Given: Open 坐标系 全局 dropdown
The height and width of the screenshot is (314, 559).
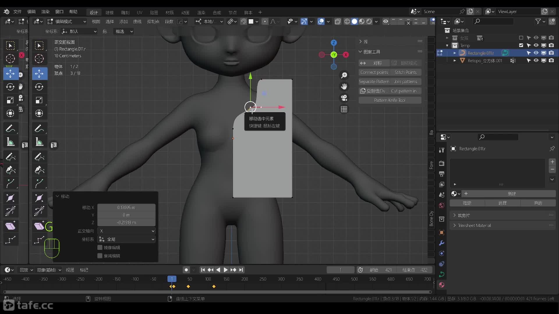Looking at the screenshot, I should coord(126,239).
